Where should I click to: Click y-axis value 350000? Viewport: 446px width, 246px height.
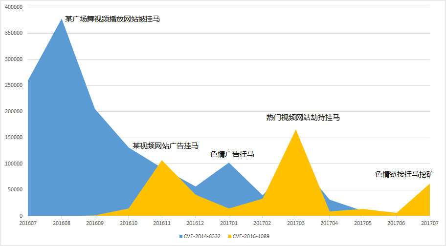14,33
